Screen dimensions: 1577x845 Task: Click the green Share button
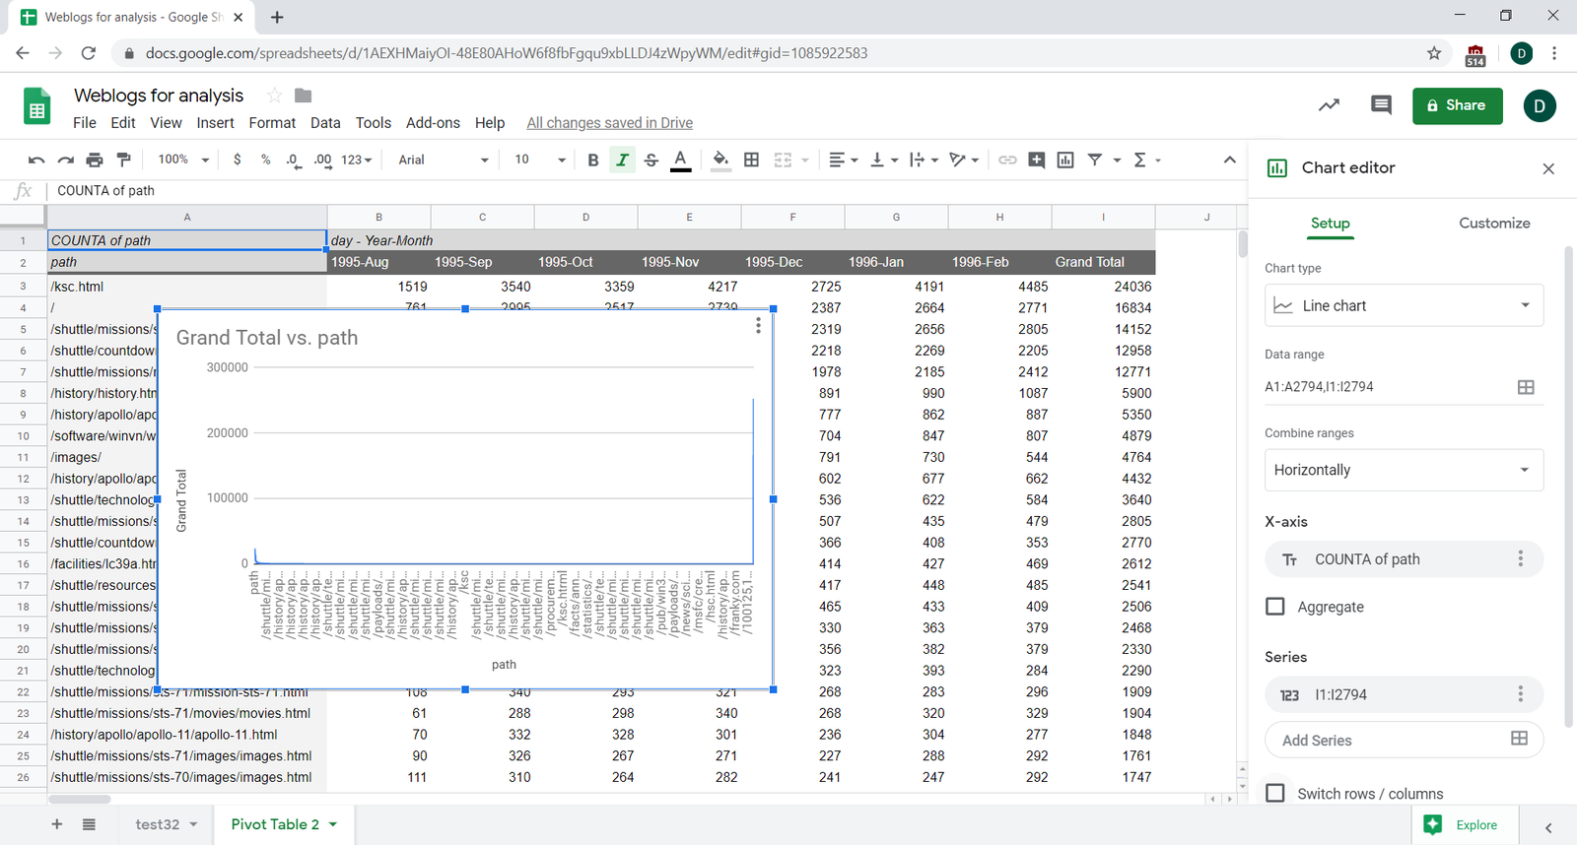click(1457, 105)
